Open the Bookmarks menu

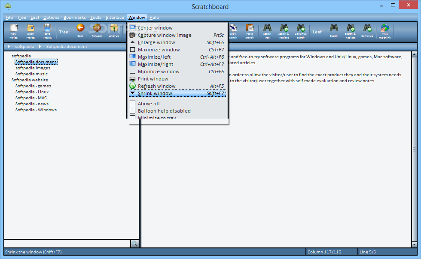tap(75, 18)
